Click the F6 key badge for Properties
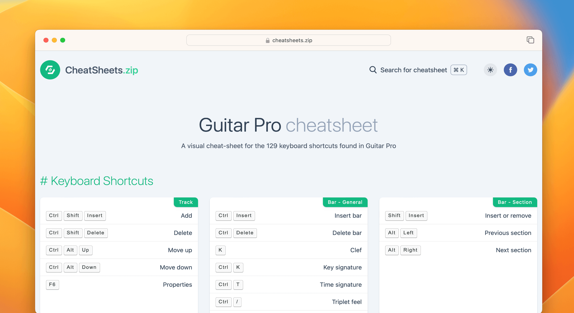574x313 pixels. (52, 284)
